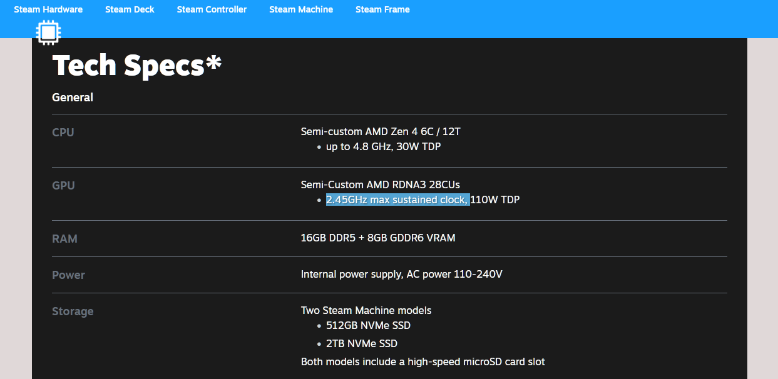Click the RAM row label

click(x=64, y=239)
